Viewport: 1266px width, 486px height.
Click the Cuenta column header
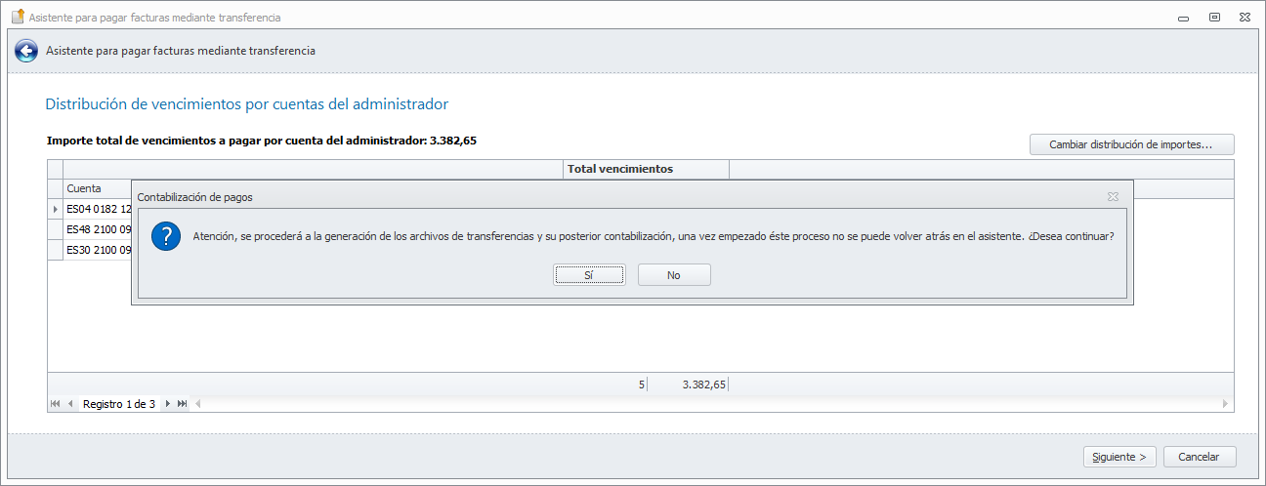tap(98, 188)
